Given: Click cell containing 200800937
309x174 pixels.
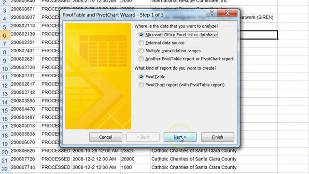Looking at the screenshot, I should (26, 17).
